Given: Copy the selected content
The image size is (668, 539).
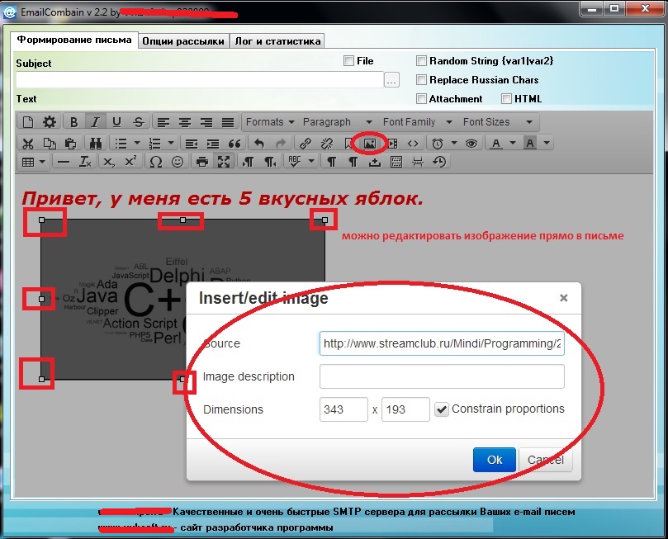Looking at the screenshot, I should click(50, 144).
